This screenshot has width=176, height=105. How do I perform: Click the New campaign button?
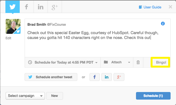pos(55,96)
